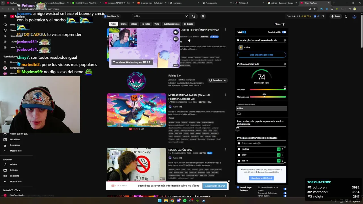Viewport: 363px width, 204px height.
Task: Check the elrubius keyword checkbox
Action: click(239, 149)
